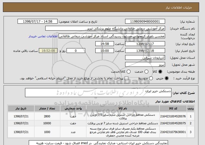This screenshot has height=145, width=205.
Task: Click the جزئیات اطلاعات نیاز header title
Action: [x=179, y=7]
